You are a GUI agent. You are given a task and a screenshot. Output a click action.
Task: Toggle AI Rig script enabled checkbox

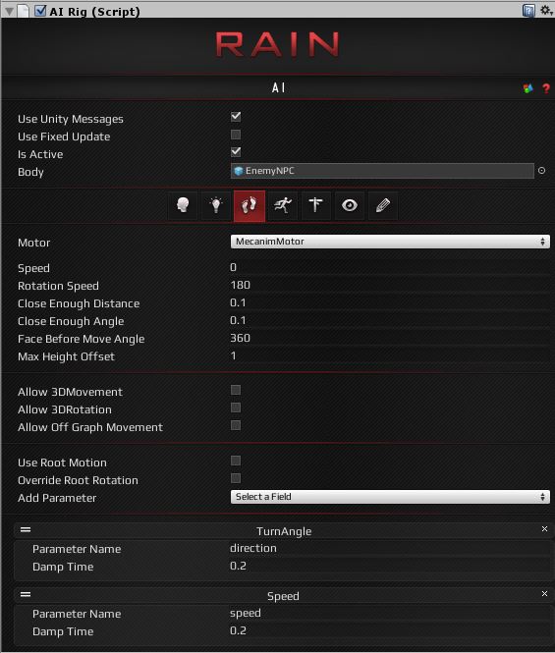pos(40,11)
